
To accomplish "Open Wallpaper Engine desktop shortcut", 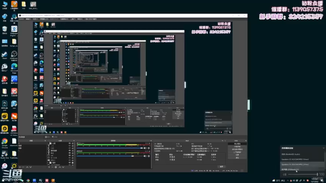I will click(14, 30).
